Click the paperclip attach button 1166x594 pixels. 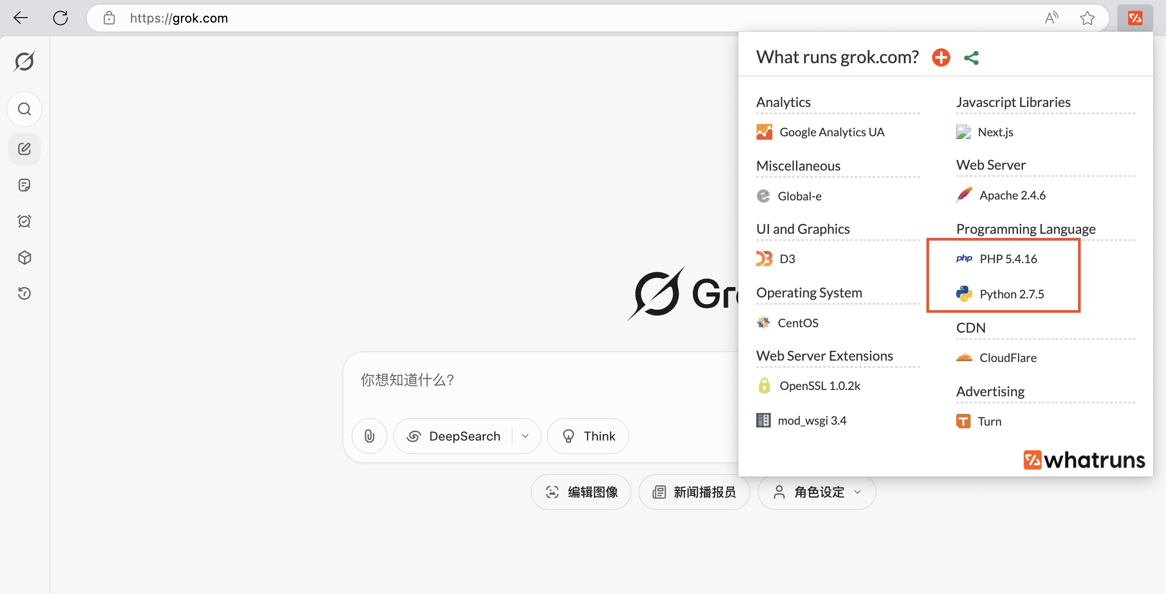click(x=370, y=436)
